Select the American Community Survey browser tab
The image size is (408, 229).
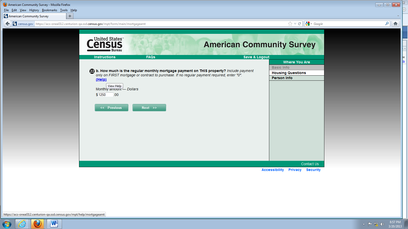pos(34,16)
